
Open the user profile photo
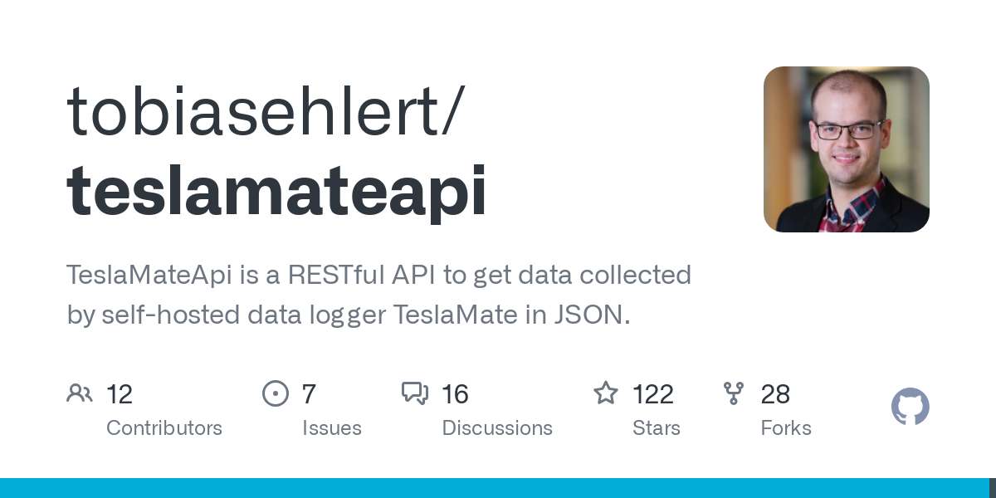tap(847, 149)
